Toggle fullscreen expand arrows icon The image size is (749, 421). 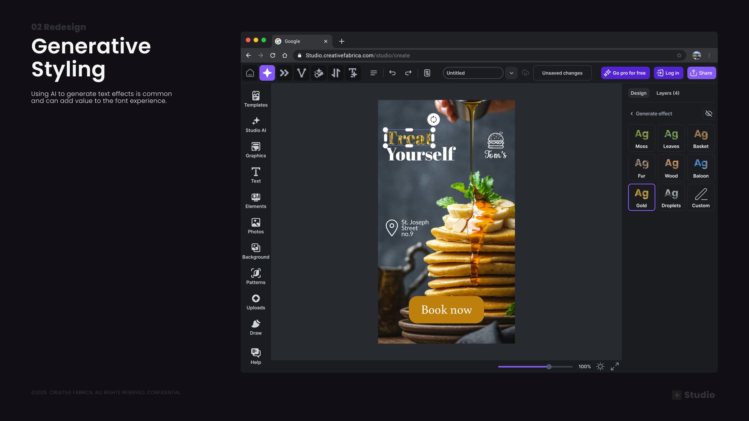[x=615, y=366]
